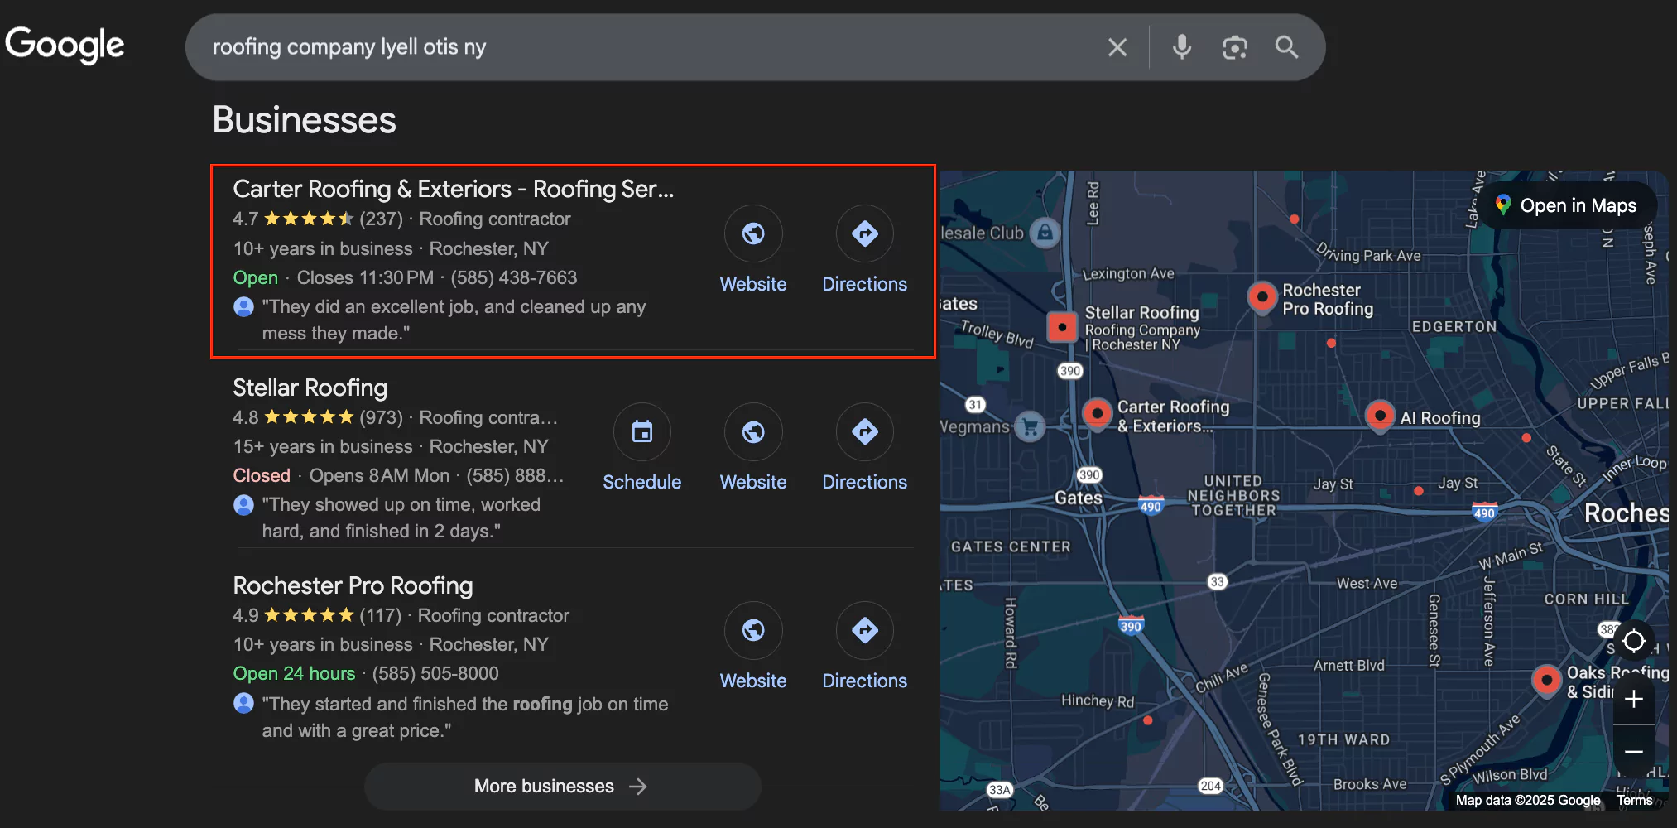The height and width of the screenshot is (828, 1677).
Task: Click 'Open 24 hours' status text
Action: pyautogui.click(x=294, y=673)
